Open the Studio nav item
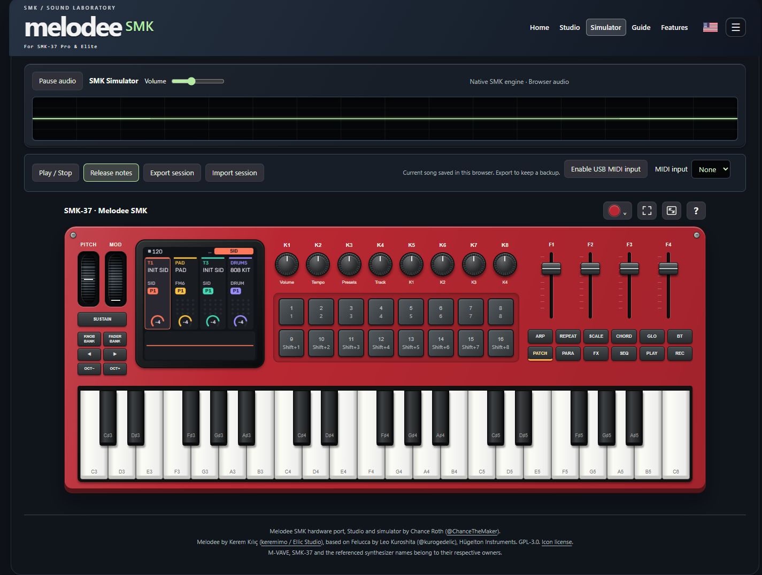 pyautogui.click(x=569, y=27)
